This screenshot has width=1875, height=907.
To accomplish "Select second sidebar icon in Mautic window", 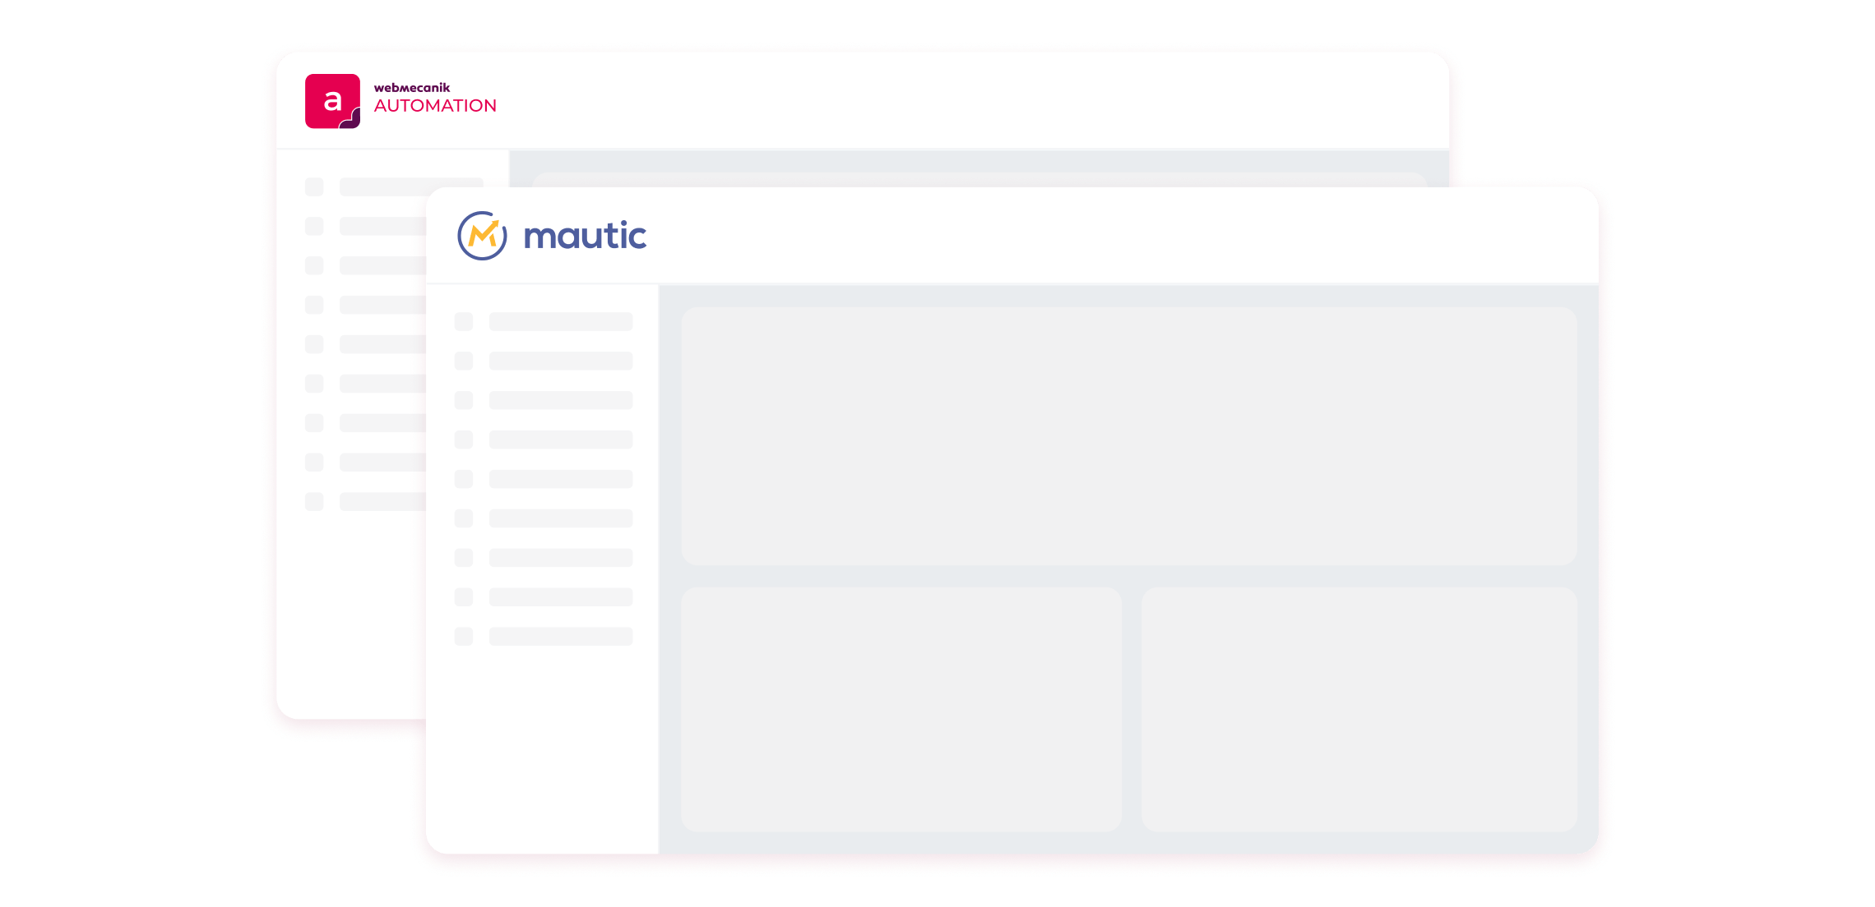I will pos(464,361).
